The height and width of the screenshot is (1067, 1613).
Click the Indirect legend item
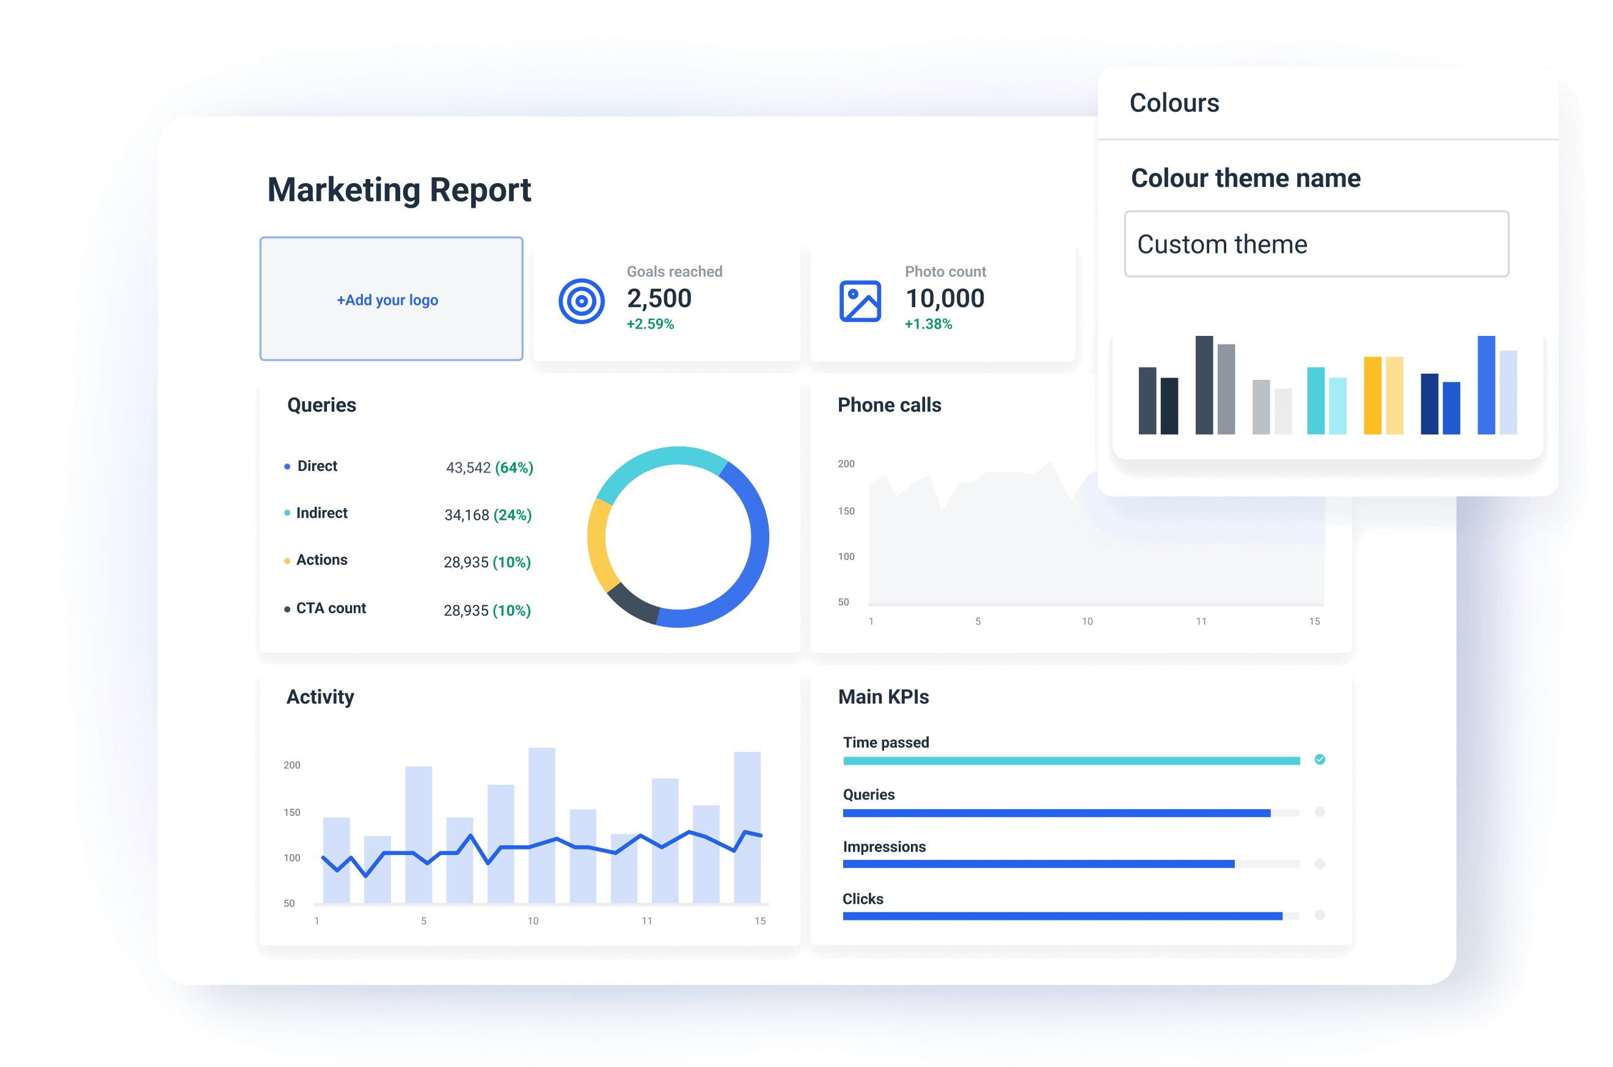315,513
